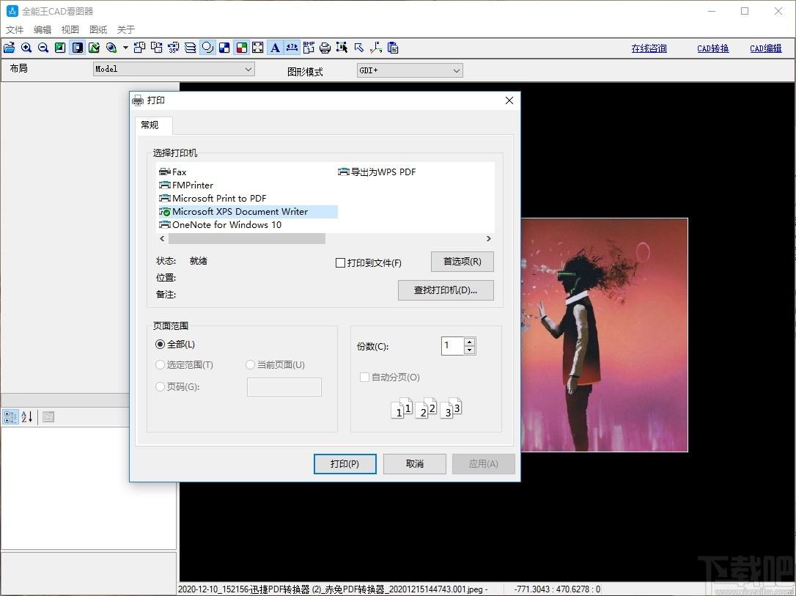Screen dimensions: 796x596
Task: Click the BMP export toolbar icon
Action: click(309, 48)
